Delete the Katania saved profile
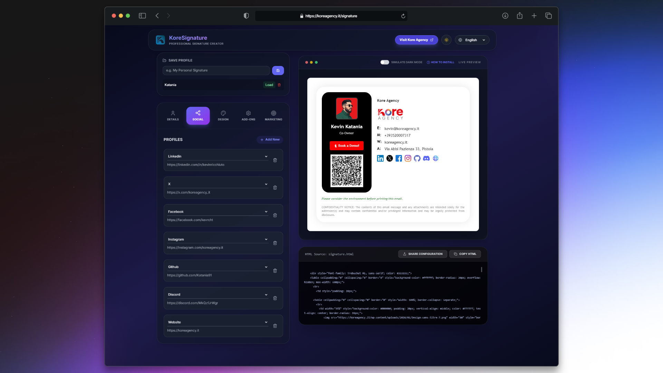This screenshot has width=663, height=373. click(x=279, y=85)
